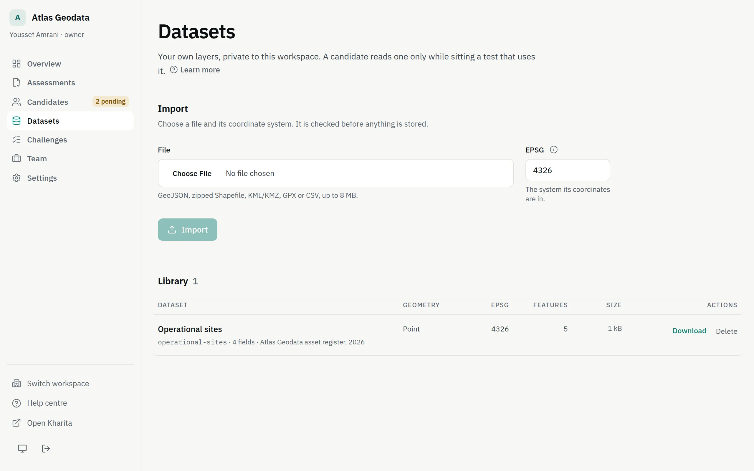This screenshot has height=471, width=754.
Task: Open the Overview page
Action: 70,64
